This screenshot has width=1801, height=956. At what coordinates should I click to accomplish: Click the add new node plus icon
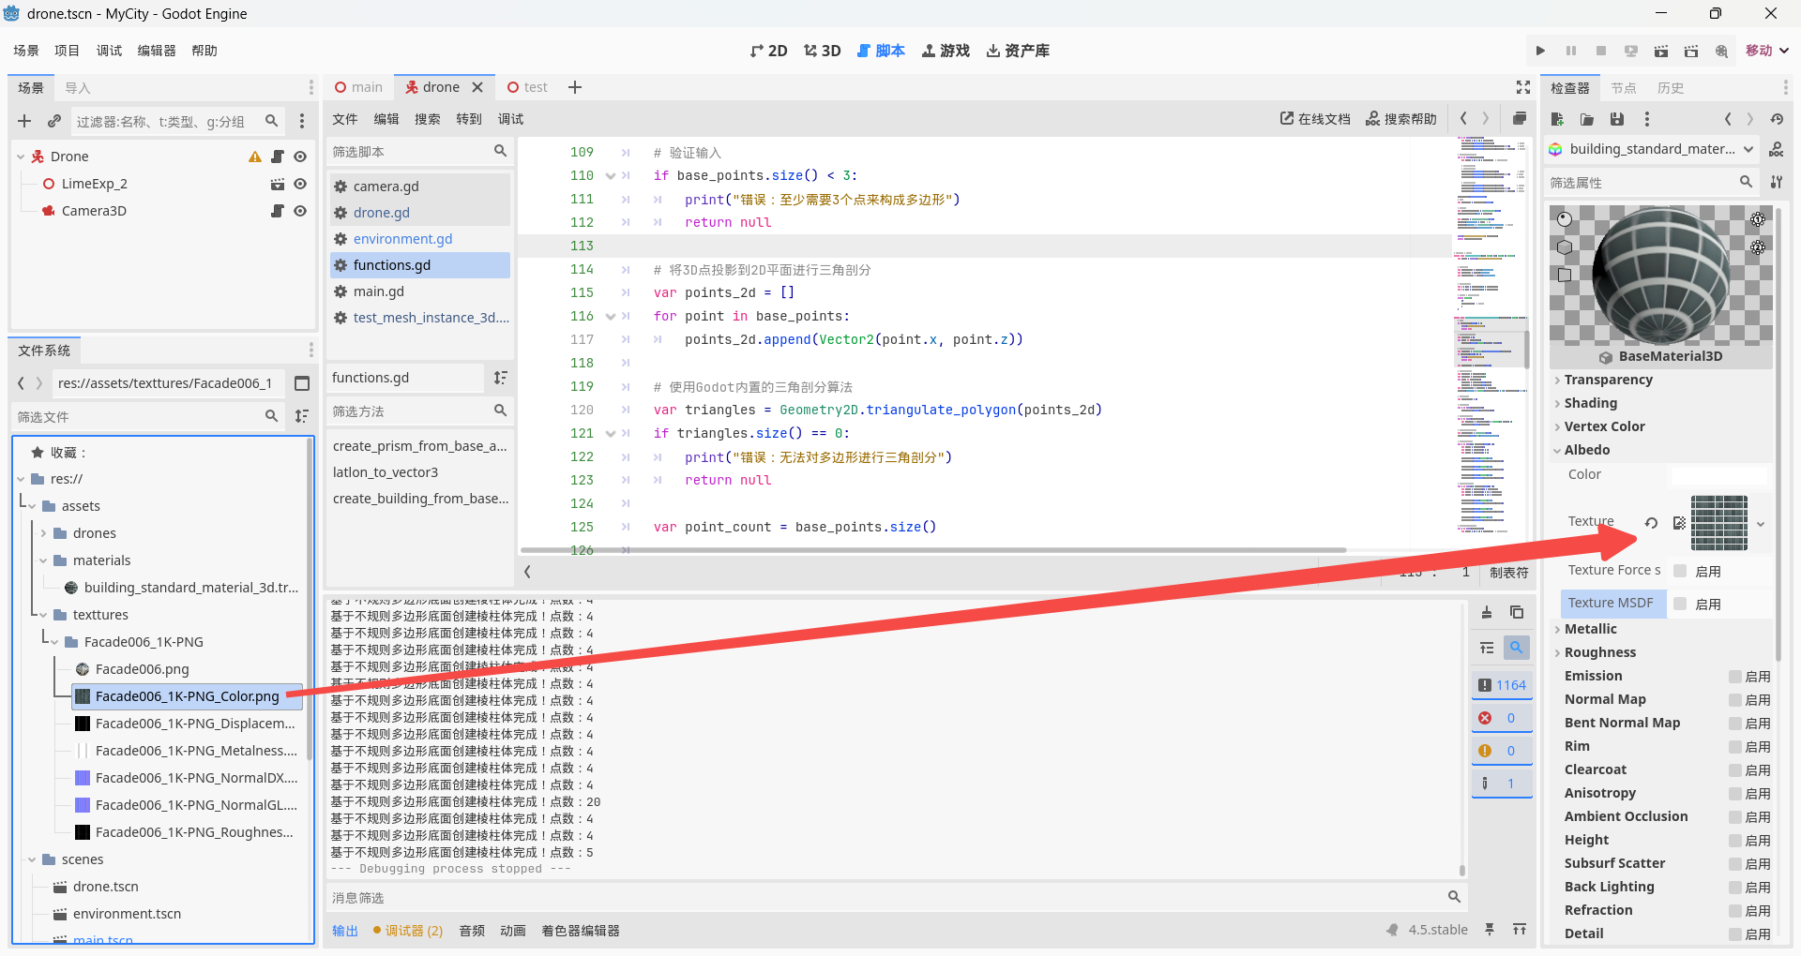(24, 121)
